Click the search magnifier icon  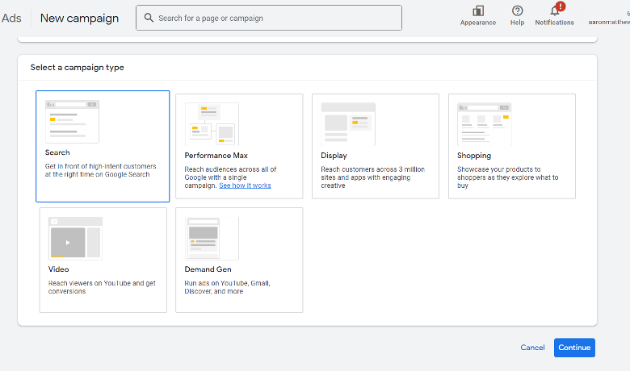[x=149, y=18]
